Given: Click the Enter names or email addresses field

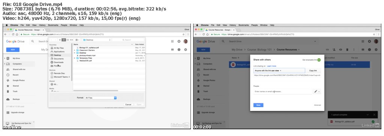Looking at the screenshot, I should click(283, 91).
